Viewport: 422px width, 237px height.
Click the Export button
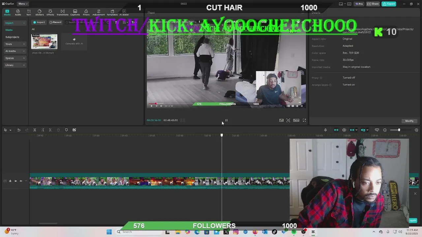pos(389,4)
